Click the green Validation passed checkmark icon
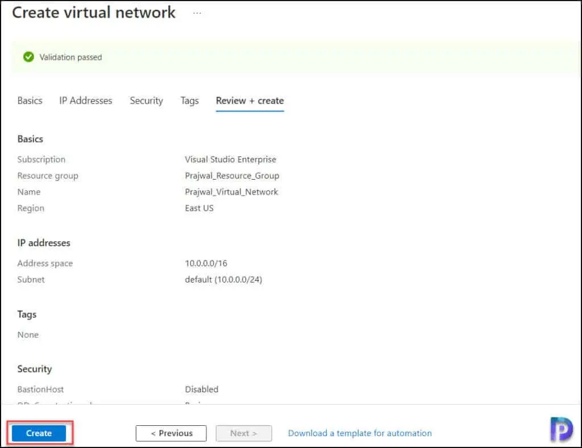 28,57
